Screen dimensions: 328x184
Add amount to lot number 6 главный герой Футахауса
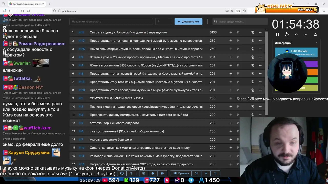click(x=231, y=74)
